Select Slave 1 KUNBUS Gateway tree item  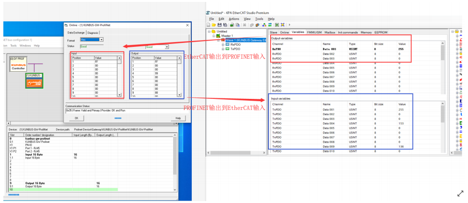click(246, 40)
